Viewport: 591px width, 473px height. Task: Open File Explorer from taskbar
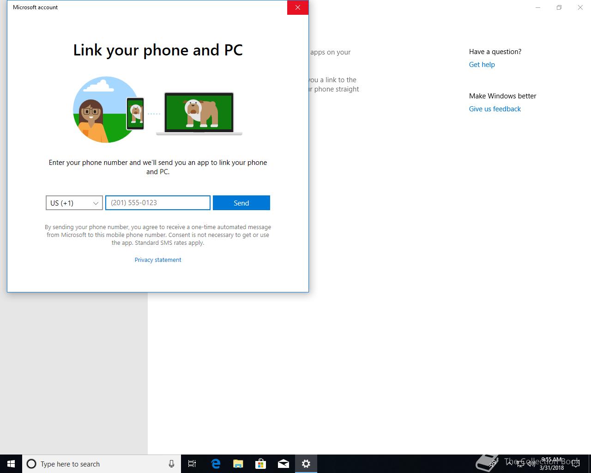click(238, 464)
